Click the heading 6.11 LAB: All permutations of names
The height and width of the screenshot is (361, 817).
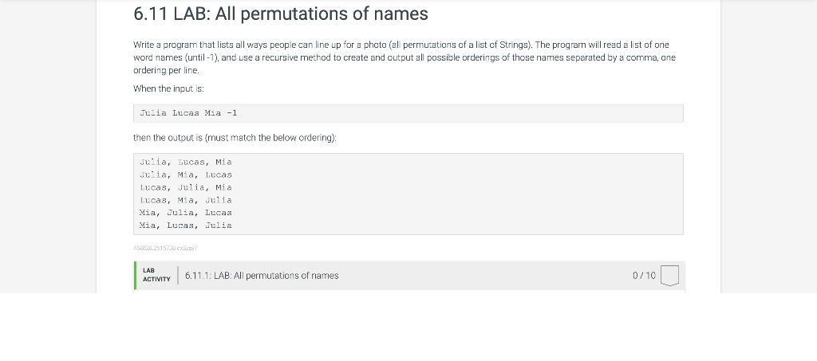(281, 14)
